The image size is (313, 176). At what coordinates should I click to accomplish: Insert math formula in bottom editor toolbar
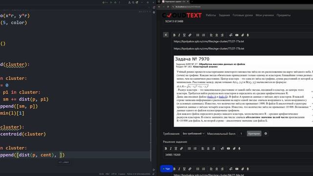pyautogui.click(x=231, y=169)
